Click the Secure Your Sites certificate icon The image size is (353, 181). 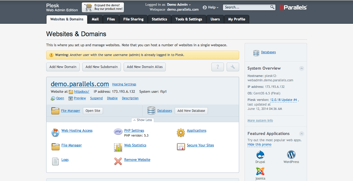pyautogui.click(x=181, y=147)
